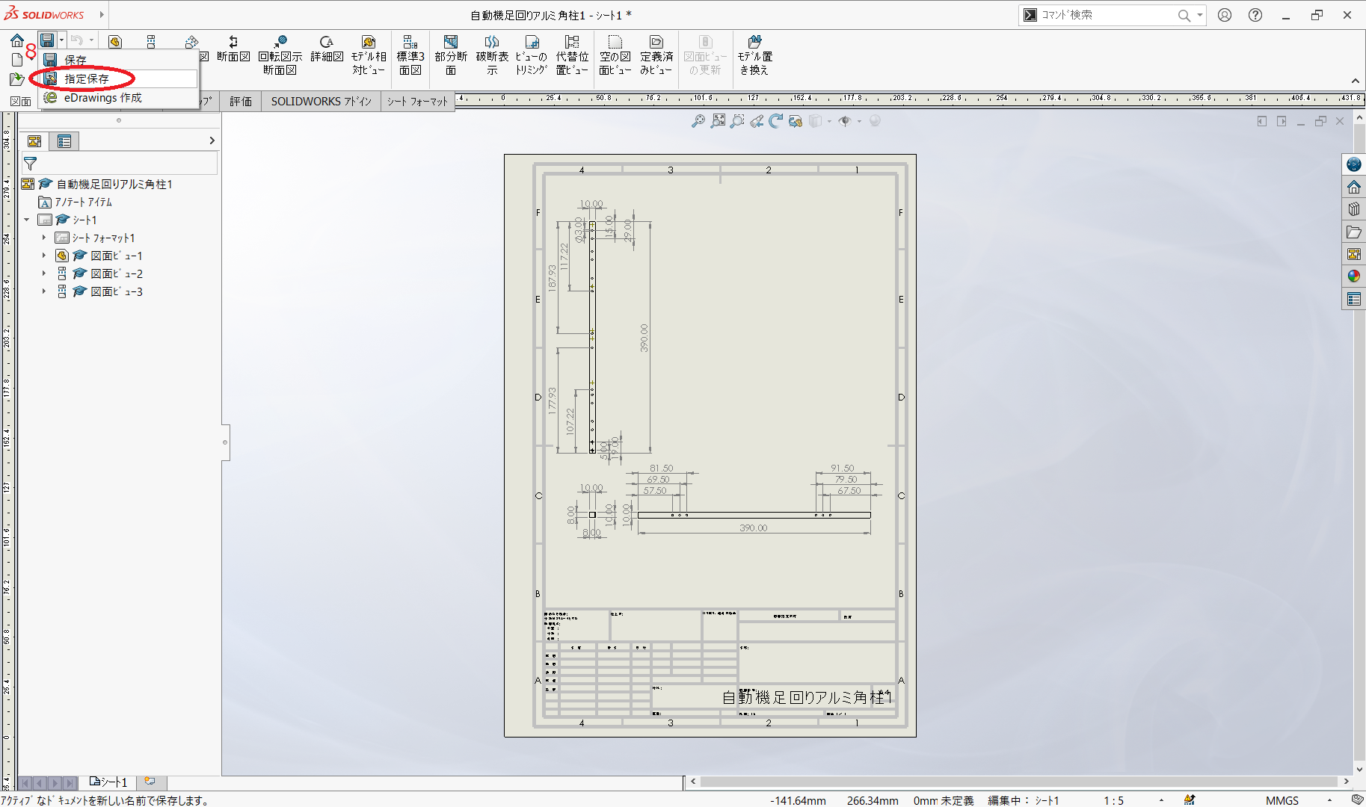Click the user login icon in title bar
Viewport: 1366px width, 807px height.
(1225, 15)
